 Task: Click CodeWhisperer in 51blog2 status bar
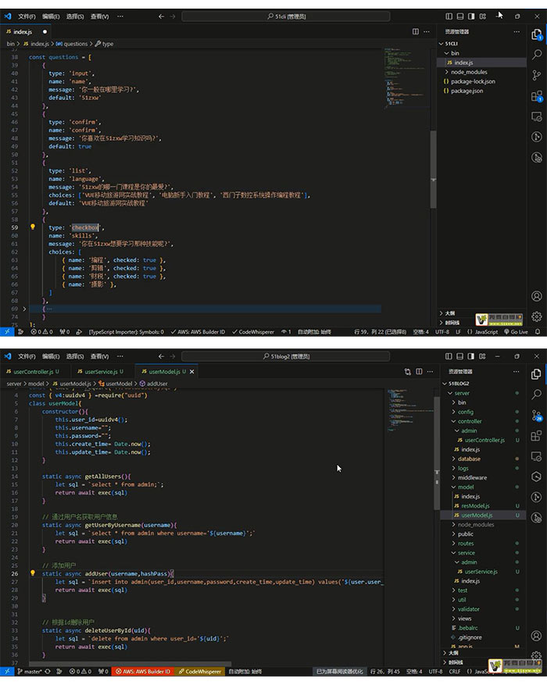[x=200, y=672]
